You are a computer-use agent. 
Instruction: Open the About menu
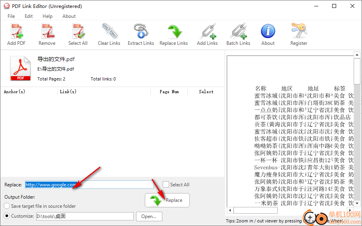tap(69, 16)
